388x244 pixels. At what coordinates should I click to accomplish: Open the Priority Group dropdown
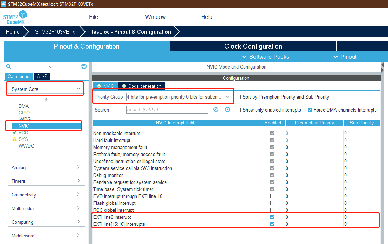point(179,97)
